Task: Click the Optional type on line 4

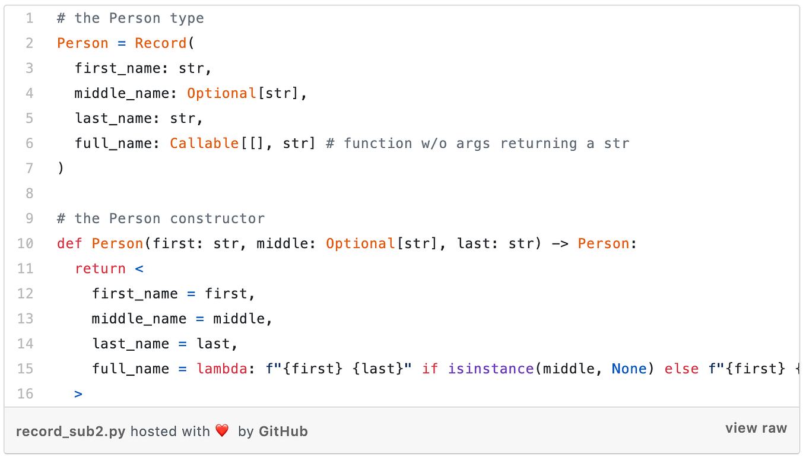Action: pyautogui.click(x=221, y=93)
